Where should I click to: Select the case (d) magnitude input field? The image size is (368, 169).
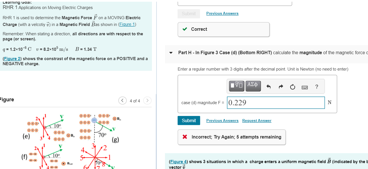tap(275, 102)
